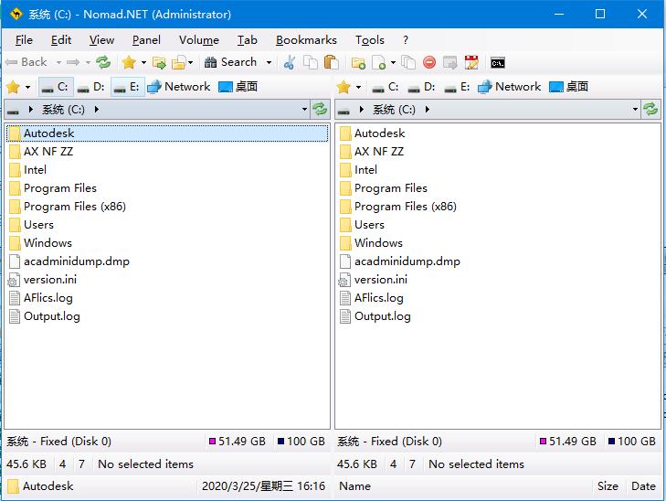This screenshot has width=666, height=501.
Task: Click the Cut scissors icon
Action: (x=290, y=62)
